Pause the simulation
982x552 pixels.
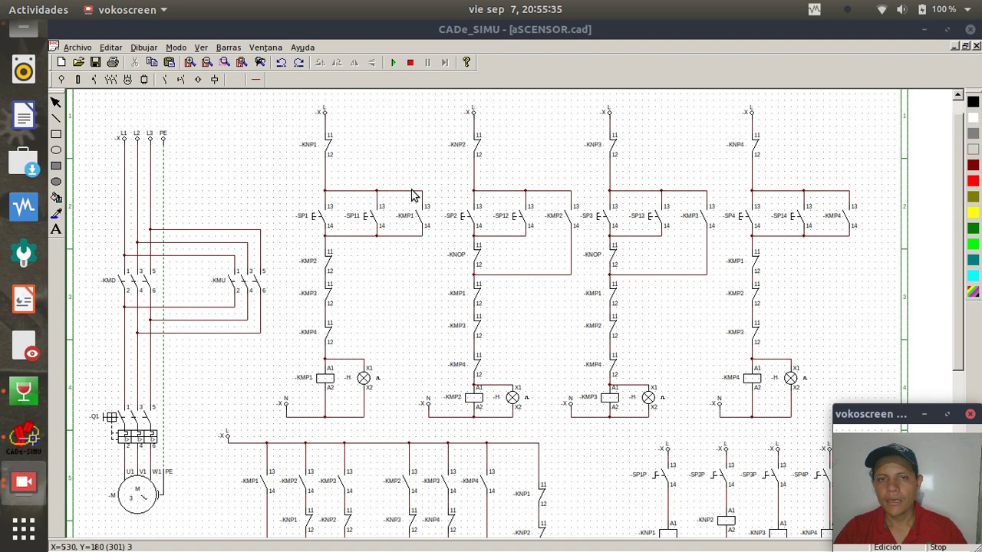(427, 62)
